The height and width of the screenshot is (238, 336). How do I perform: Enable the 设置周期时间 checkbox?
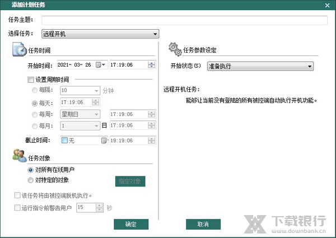(x=31, y=80)
